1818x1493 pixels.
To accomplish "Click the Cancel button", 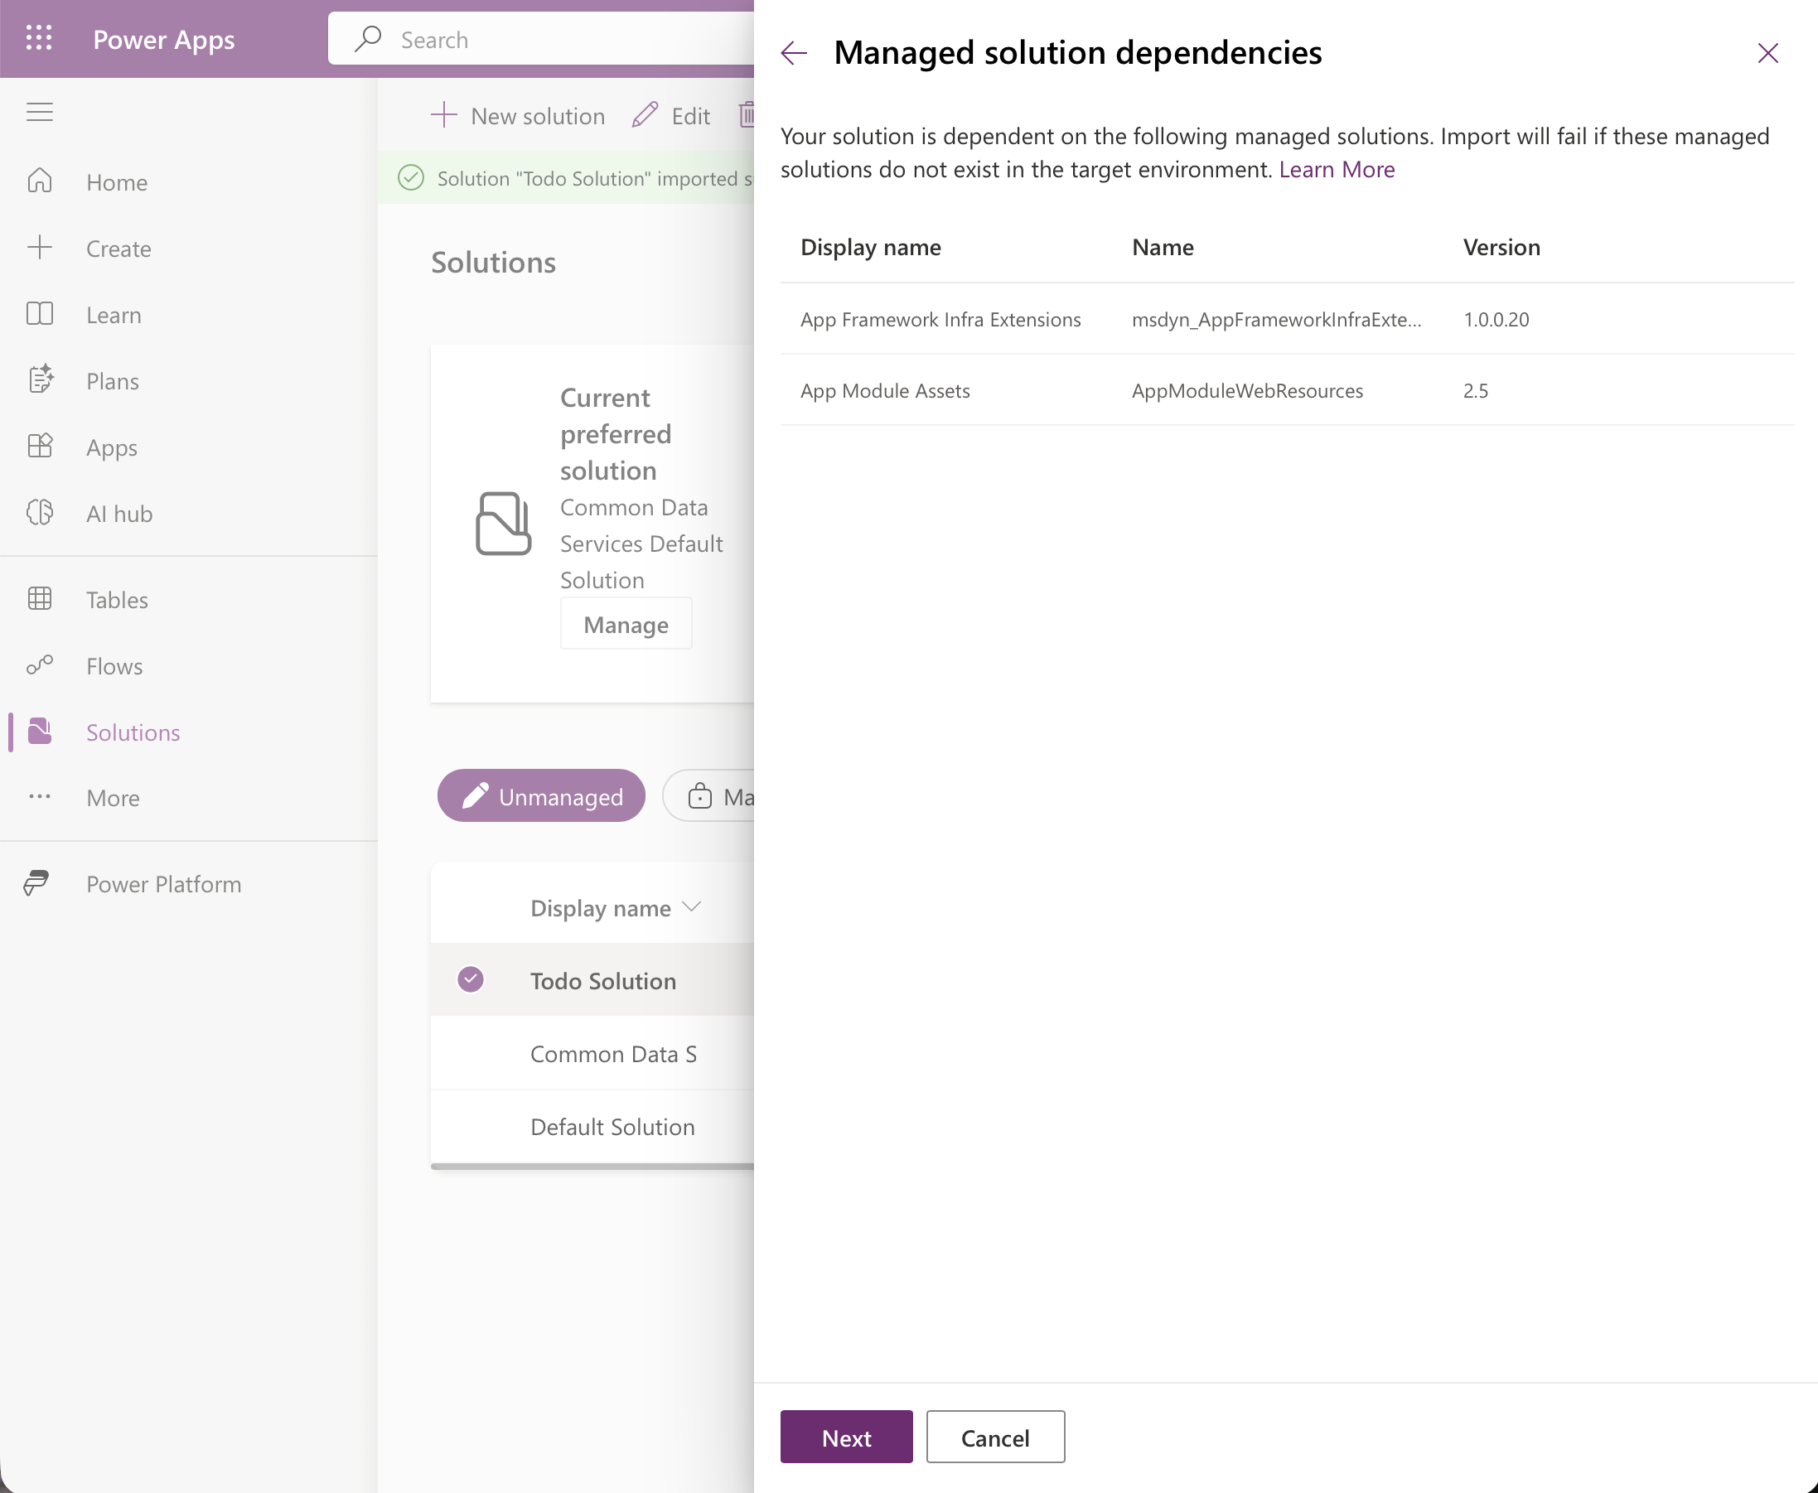I will [995, 1437].
